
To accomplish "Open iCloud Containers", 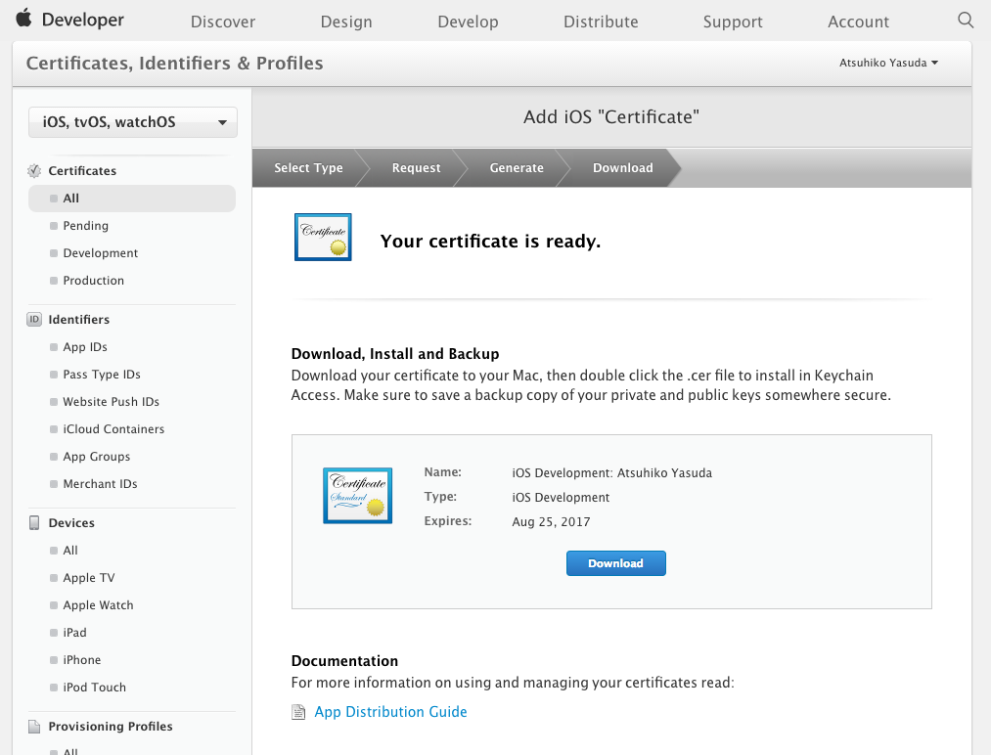I will (x=113, y=429).
